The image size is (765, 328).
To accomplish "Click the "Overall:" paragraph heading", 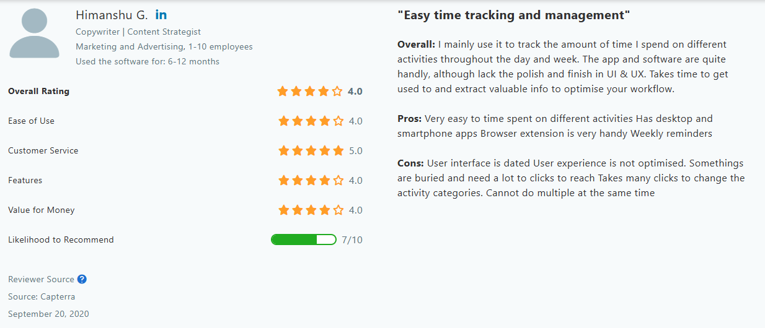I will [x=416, y=45].
